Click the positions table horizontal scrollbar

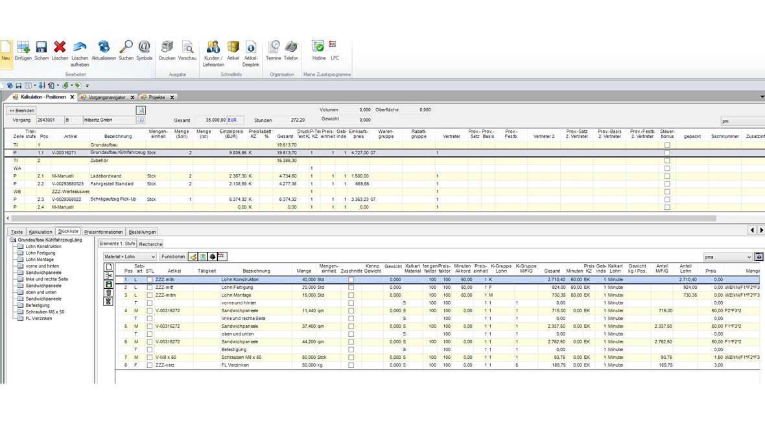[363, 218]
